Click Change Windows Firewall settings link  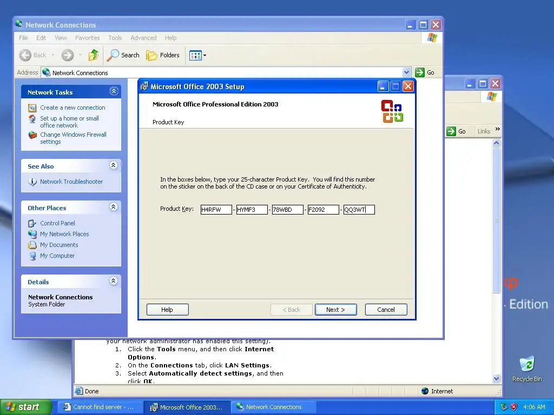[x=73, y=138]
